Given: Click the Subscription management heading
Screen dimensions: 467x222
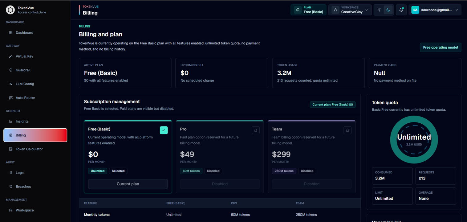Looking at the screenshot, I should (x=112, y=101).
